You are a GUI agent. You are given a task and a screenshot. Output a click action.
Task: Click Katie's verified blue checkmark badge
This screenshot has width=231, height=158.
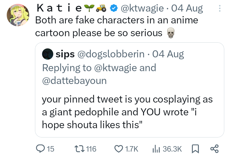tap(114, 8)
